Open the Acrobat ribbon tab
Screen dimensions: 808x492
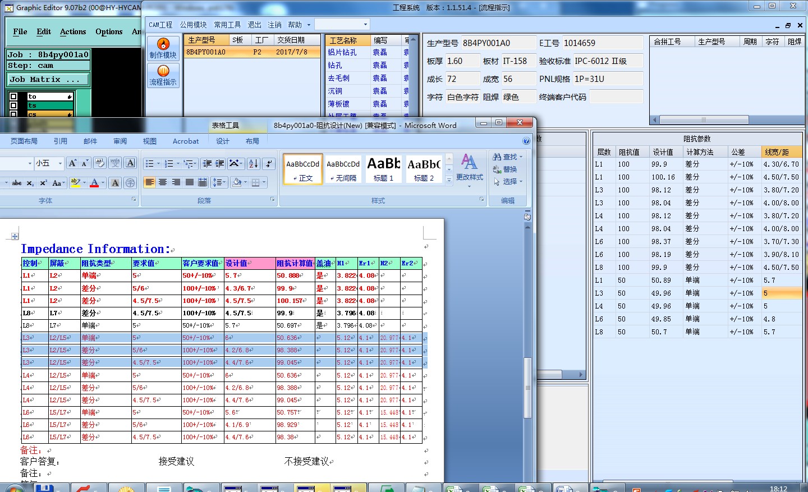tap(186, 141)
